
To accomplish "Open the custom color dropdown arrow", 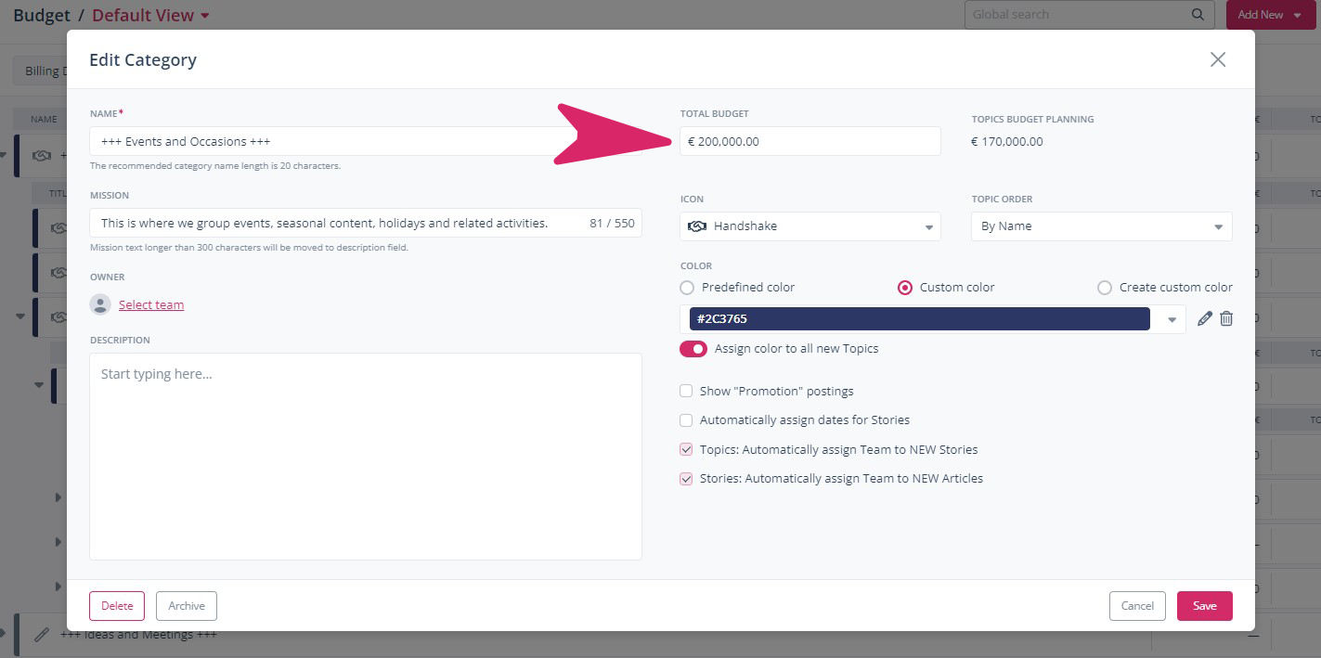I will click(1172, 319).
